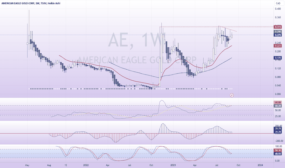This screenshot has height=168, width=285.
Task: Select the 0.315 red price label
Action: click(278, 27)
